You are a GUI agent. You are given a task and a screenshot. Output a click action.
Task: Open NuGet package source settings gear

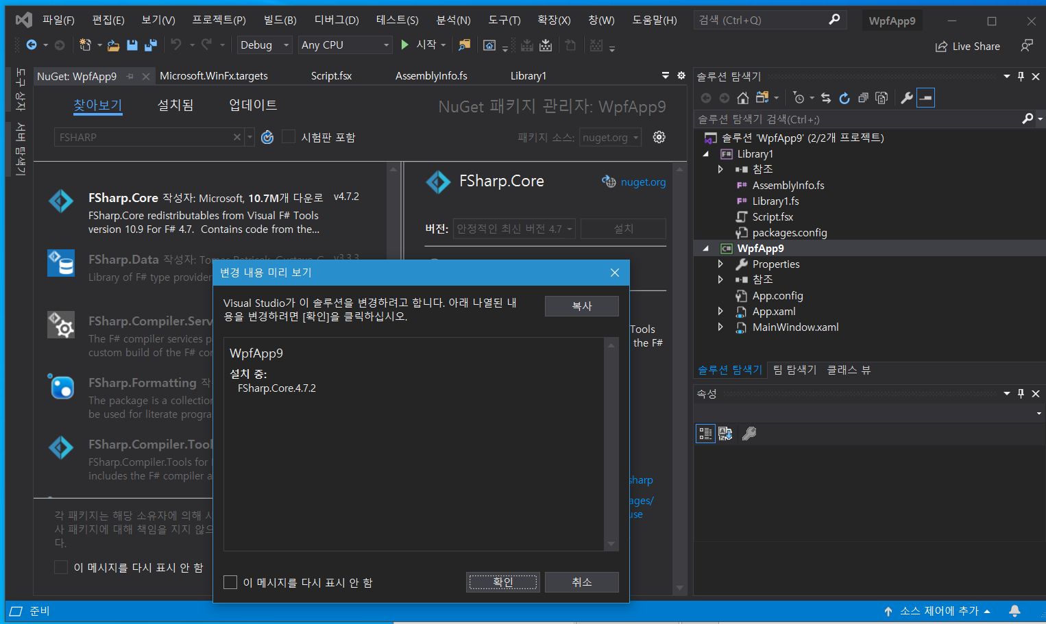pos(659,137)
